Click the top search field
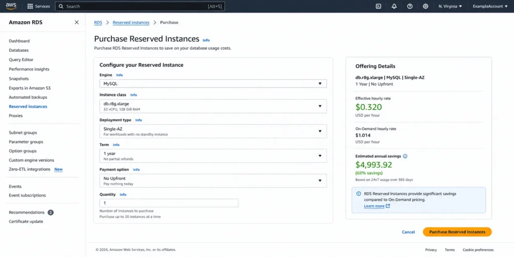This screenshot has width=514, height=257. 140,6
